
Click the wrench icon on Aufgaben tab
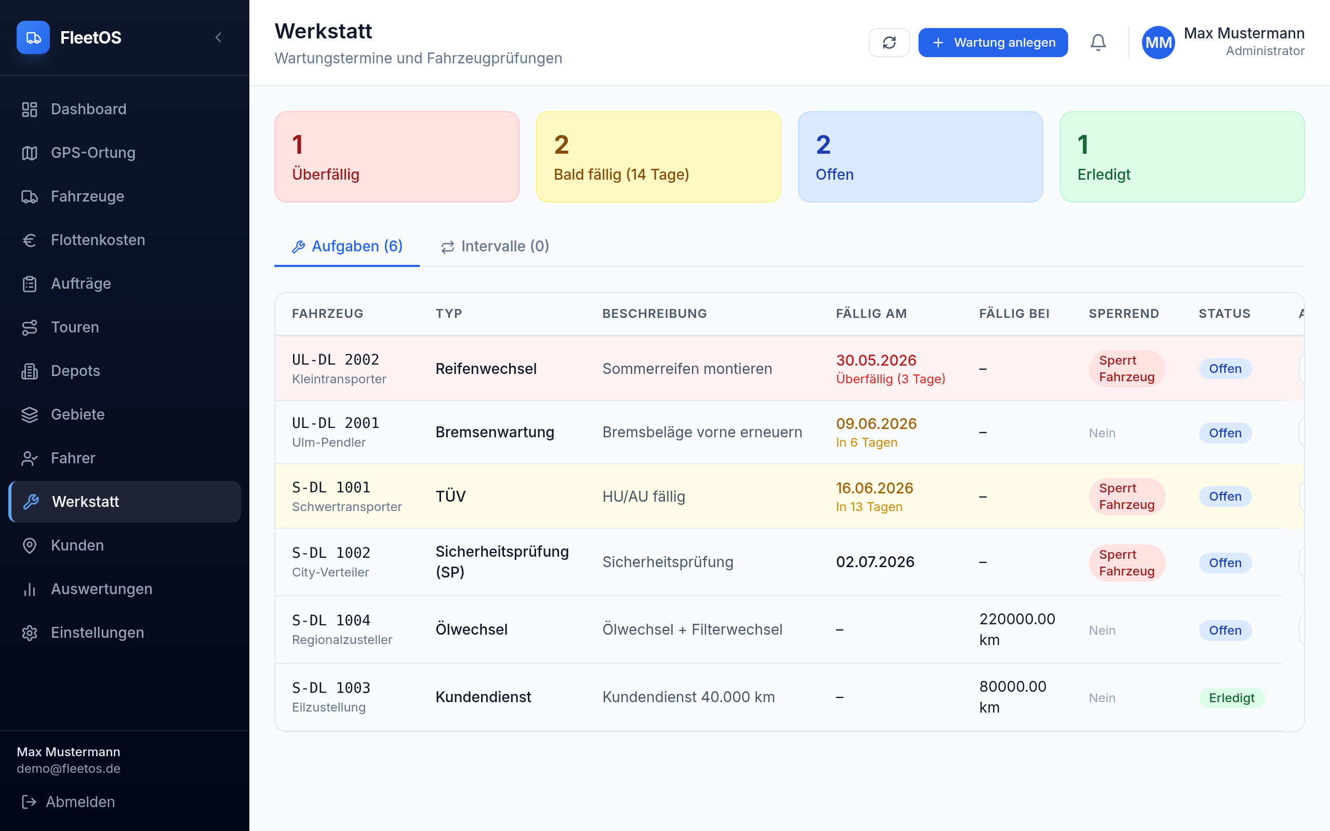click(298, 247)
